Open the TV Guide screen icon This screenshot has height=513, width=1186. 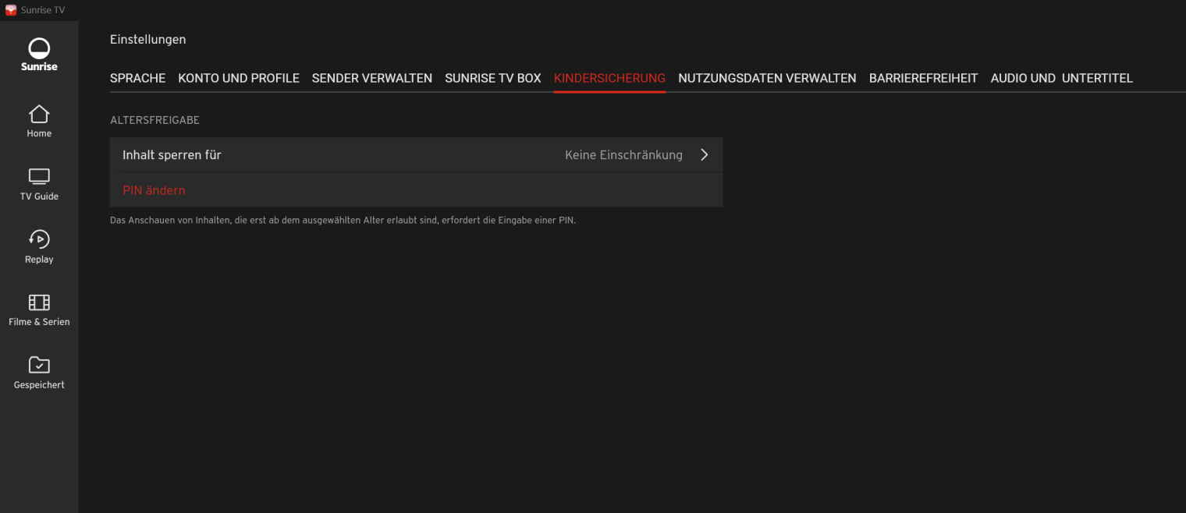[x=39, y=177]
